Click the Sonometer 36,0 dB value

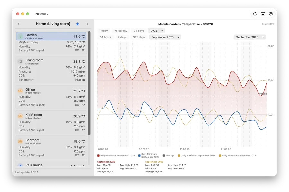coord(80,80)
